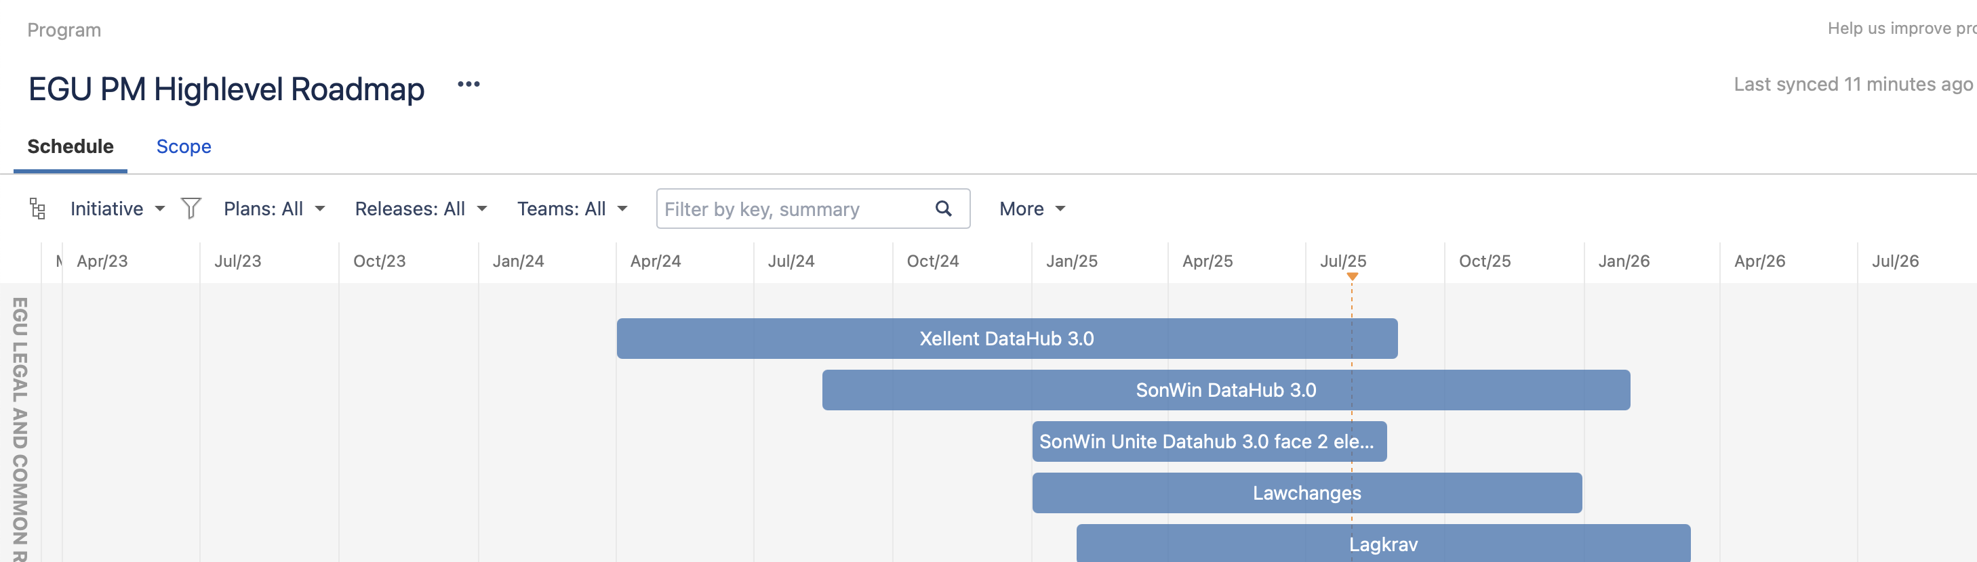The width and height of the screenshot is (1977, 562).
Task: Click the Last synced 11 minutes ago text
Action: pos(1853,85)
